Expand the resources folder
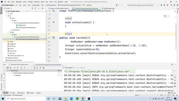The height and width of the screenshot is (101, 179). pyautogui.click(x=10, y=30)
